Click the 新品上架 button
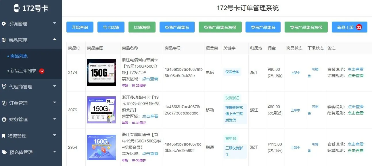Screen dimensions: 372x166 [x=350, y=27]
